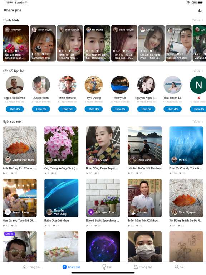Viewport: 206px width, 275px height.
Task: Select song title Naomi Scott Speechless...
Action: 103,221
